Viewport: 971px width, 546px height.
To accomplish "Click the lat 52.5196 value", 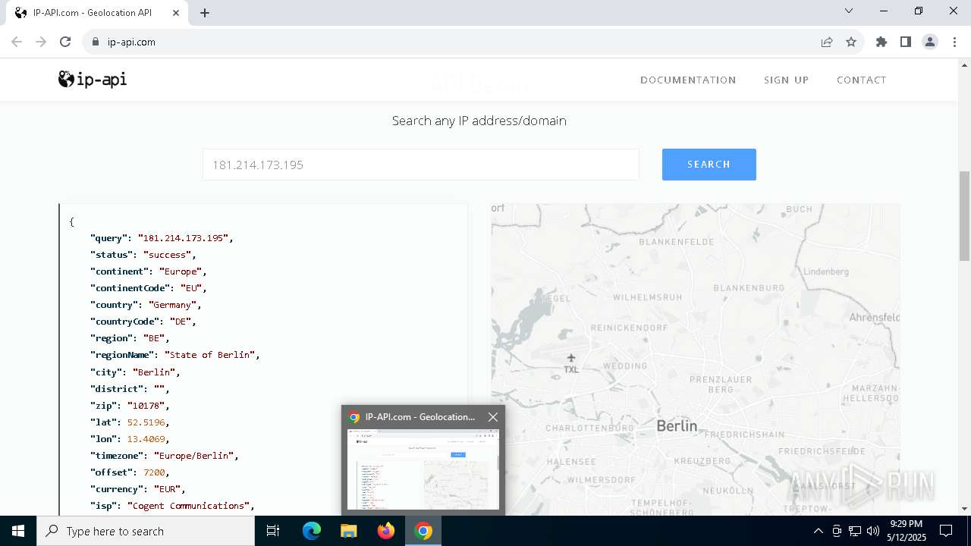I will pos(146,422).
